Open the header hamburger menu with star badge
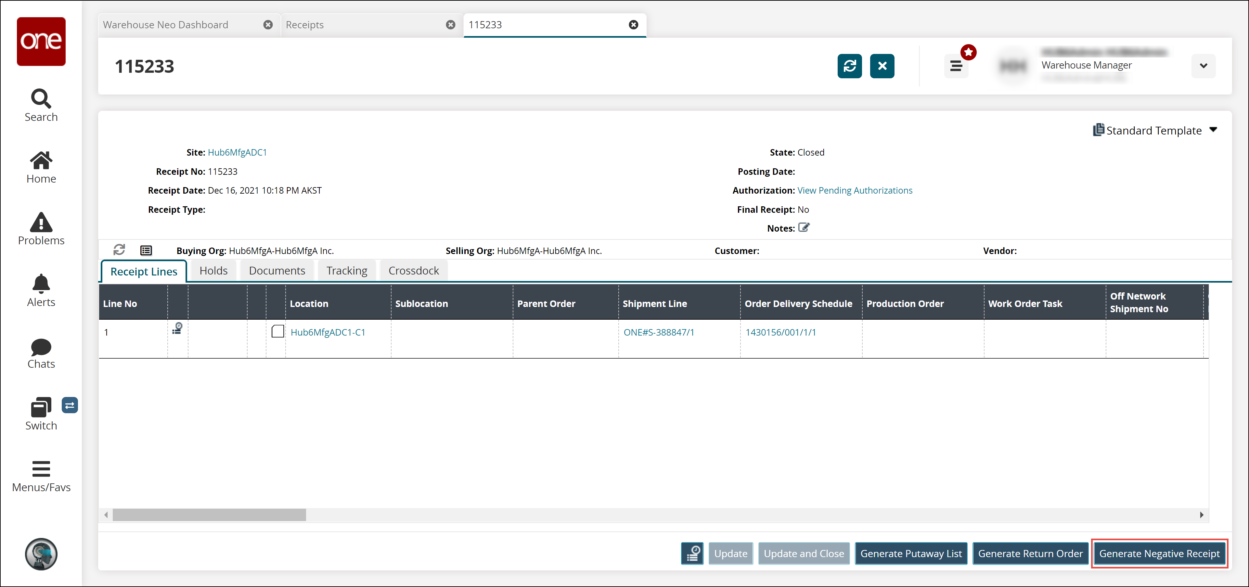This screenshot has height=587, width=1249. coord(956,66)
